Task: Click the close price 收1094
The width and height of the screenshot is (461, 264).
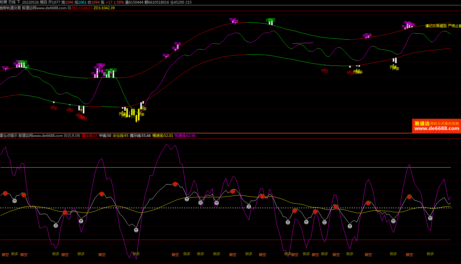Action: 94,2
